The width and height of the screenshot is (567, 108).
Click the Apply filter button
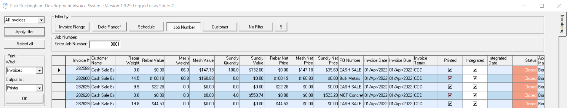tap(25, 32)
